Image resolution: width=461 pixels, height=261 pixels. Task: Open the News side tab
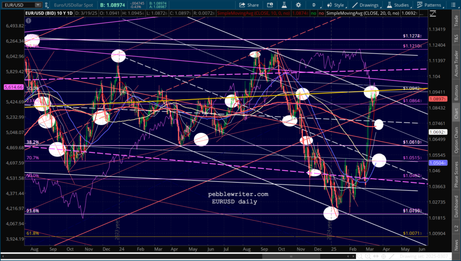[x=456, y=243]
